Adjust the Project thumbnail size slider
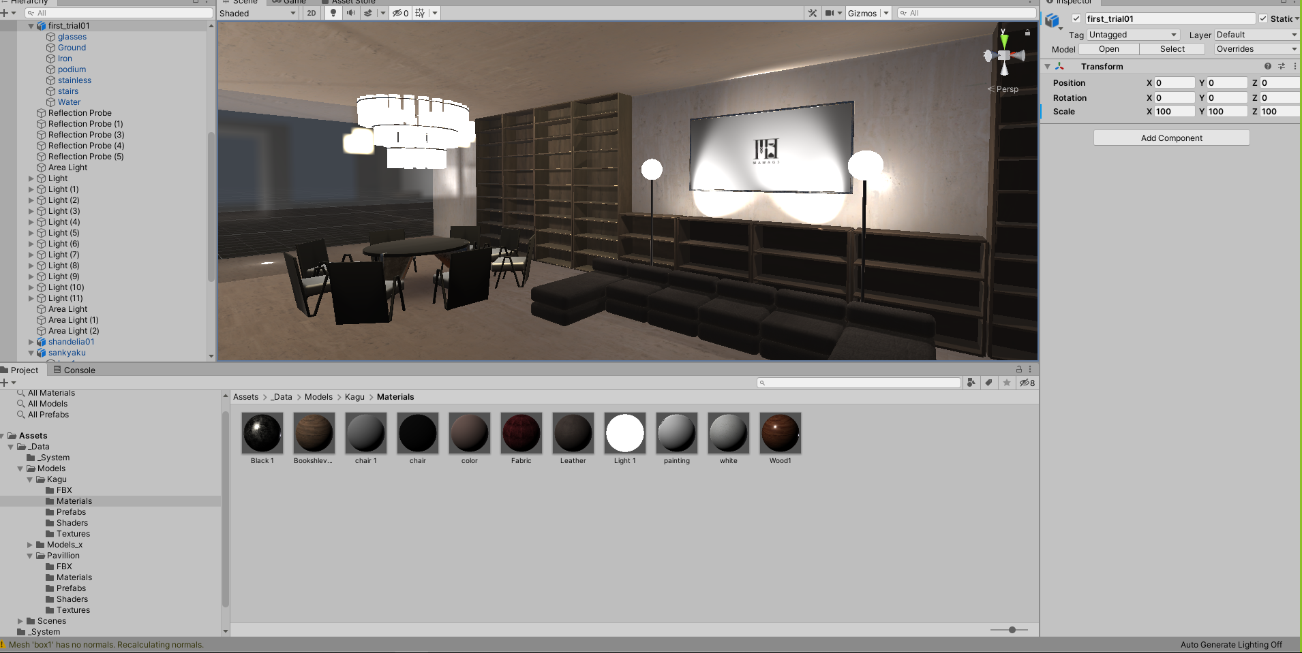 pyautogui.click(x=1012, y=630)
